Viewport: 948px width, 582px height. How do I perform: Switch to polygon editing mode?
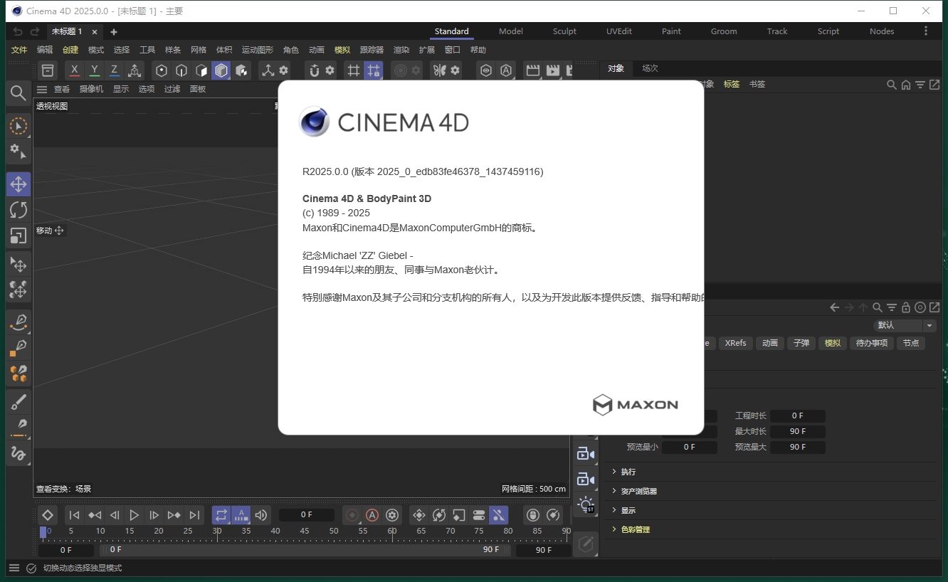tap(201, 70)
